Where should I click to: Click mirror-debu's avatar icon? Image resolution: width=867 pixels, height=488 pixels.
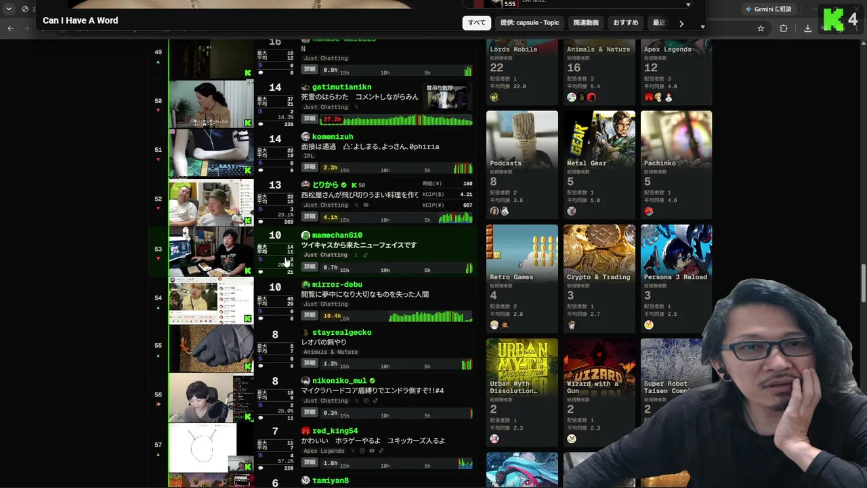[x=305, y=285]
